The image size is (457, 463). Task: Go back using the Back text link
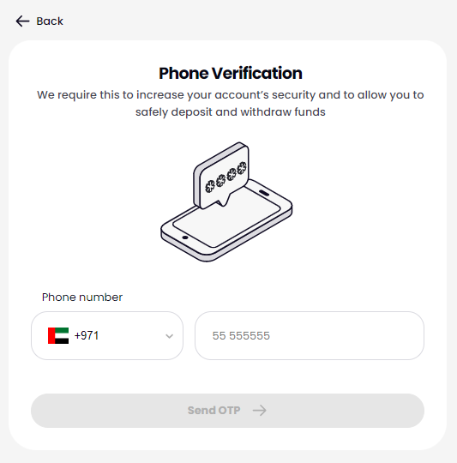pyautogui.click(x=50, y=21)
